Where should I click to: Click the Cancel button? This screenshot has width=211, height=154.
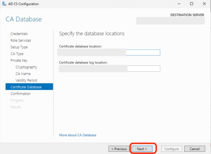(195, 149)
